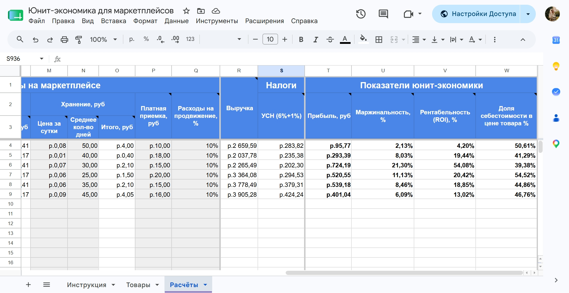Screen dimensions: 569x293
Task: Redo the last undone action
Action: tap(50, 39)
